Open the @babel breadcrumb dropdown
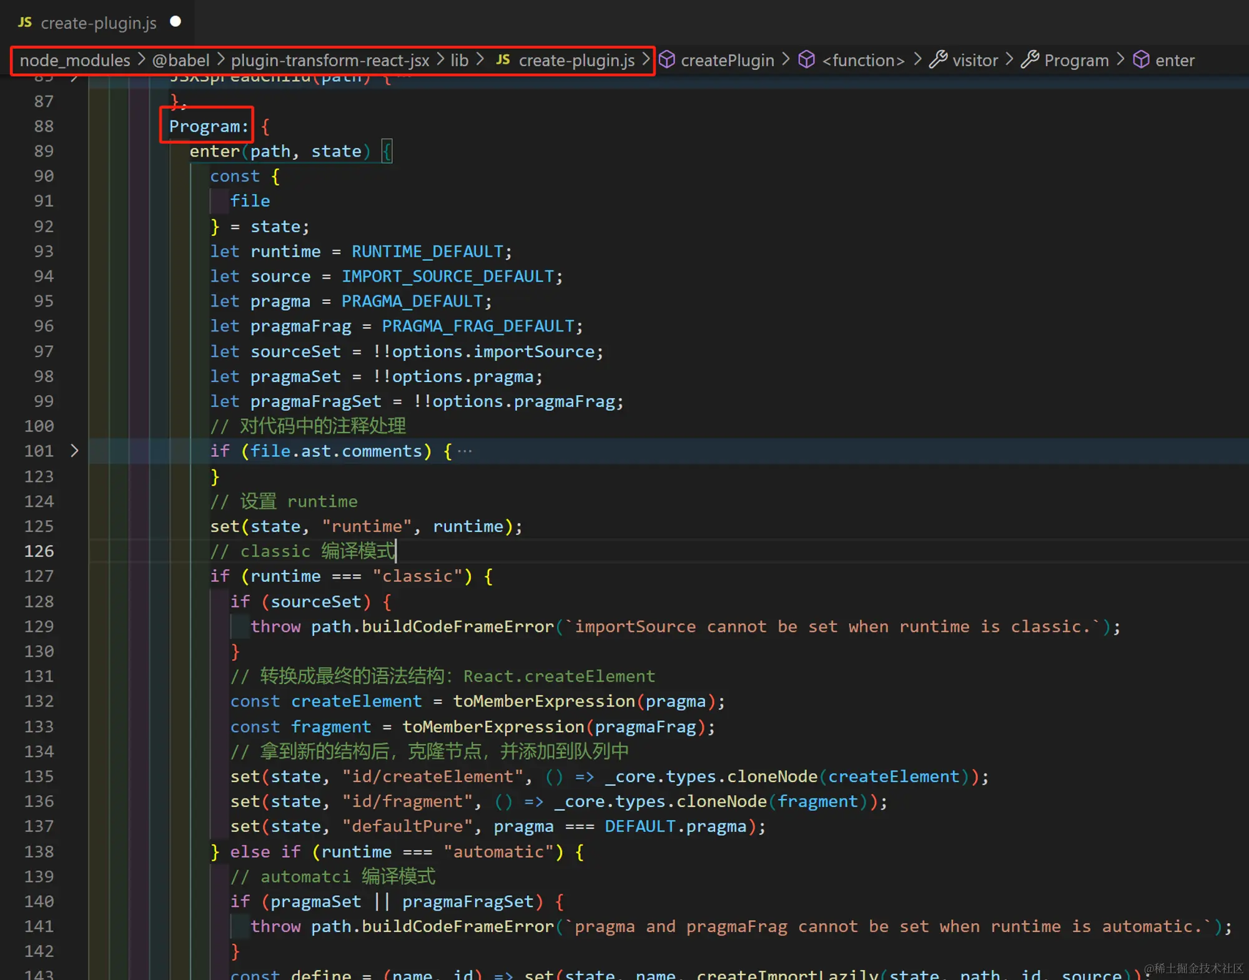The image size is (1249, 980). (x=180, y=61)
